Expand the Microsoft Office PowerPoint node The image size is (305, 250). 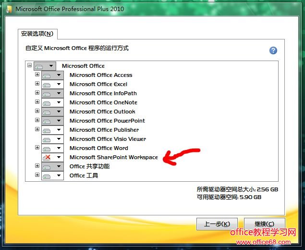coord(37,120)
